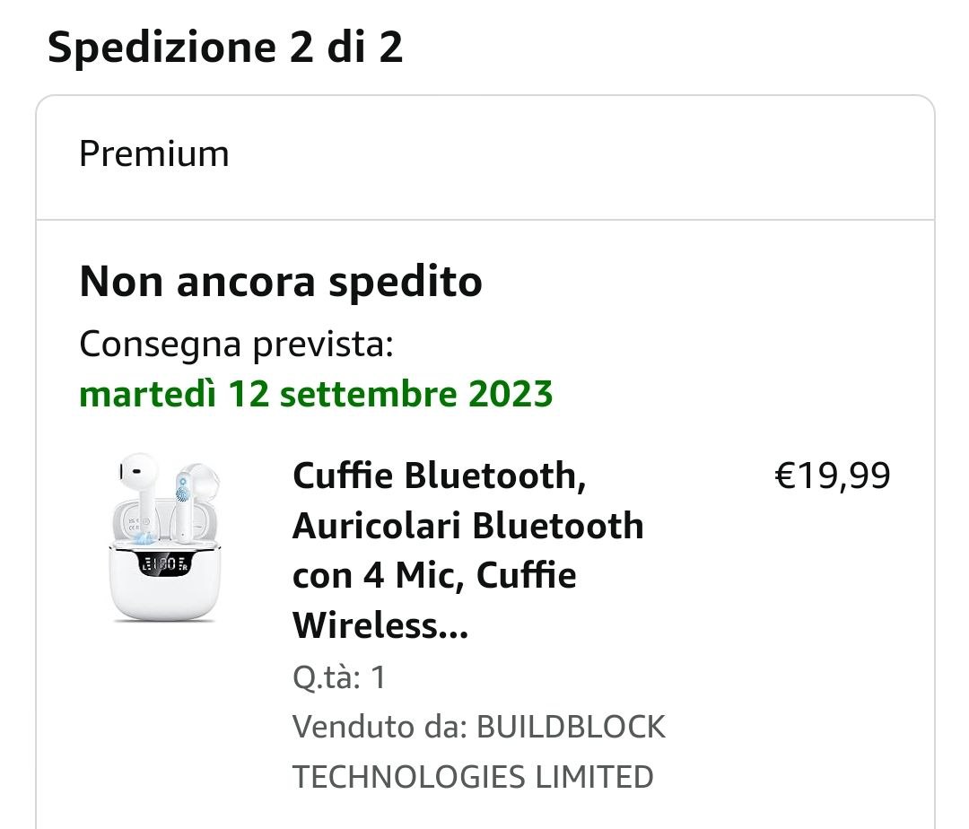
Task: Click "con 4 Mic, Cuffie" title line
Action: tap(434, 576)
